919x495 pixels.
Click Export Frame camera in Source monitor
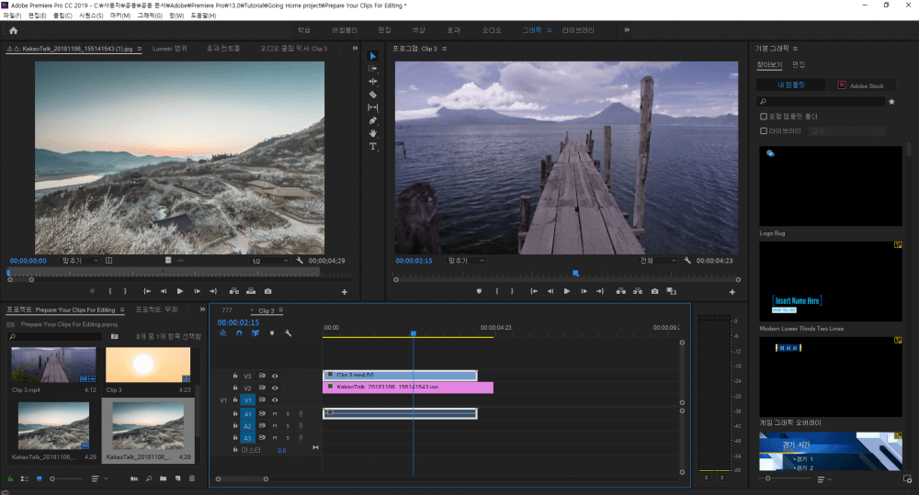(267, 291)
